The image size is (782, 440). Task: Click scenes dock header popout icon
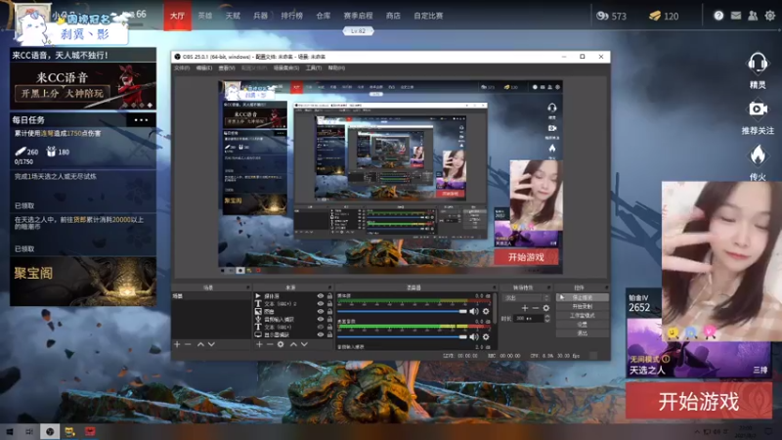coord(247,287)
